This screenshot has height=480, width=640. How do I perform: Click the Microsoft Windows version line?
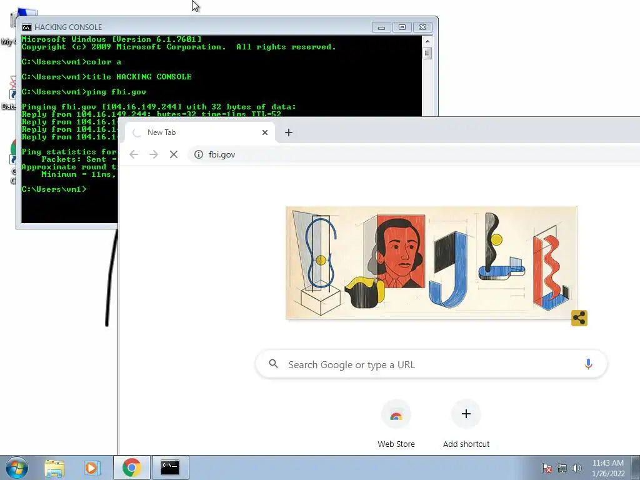point(111,39)
